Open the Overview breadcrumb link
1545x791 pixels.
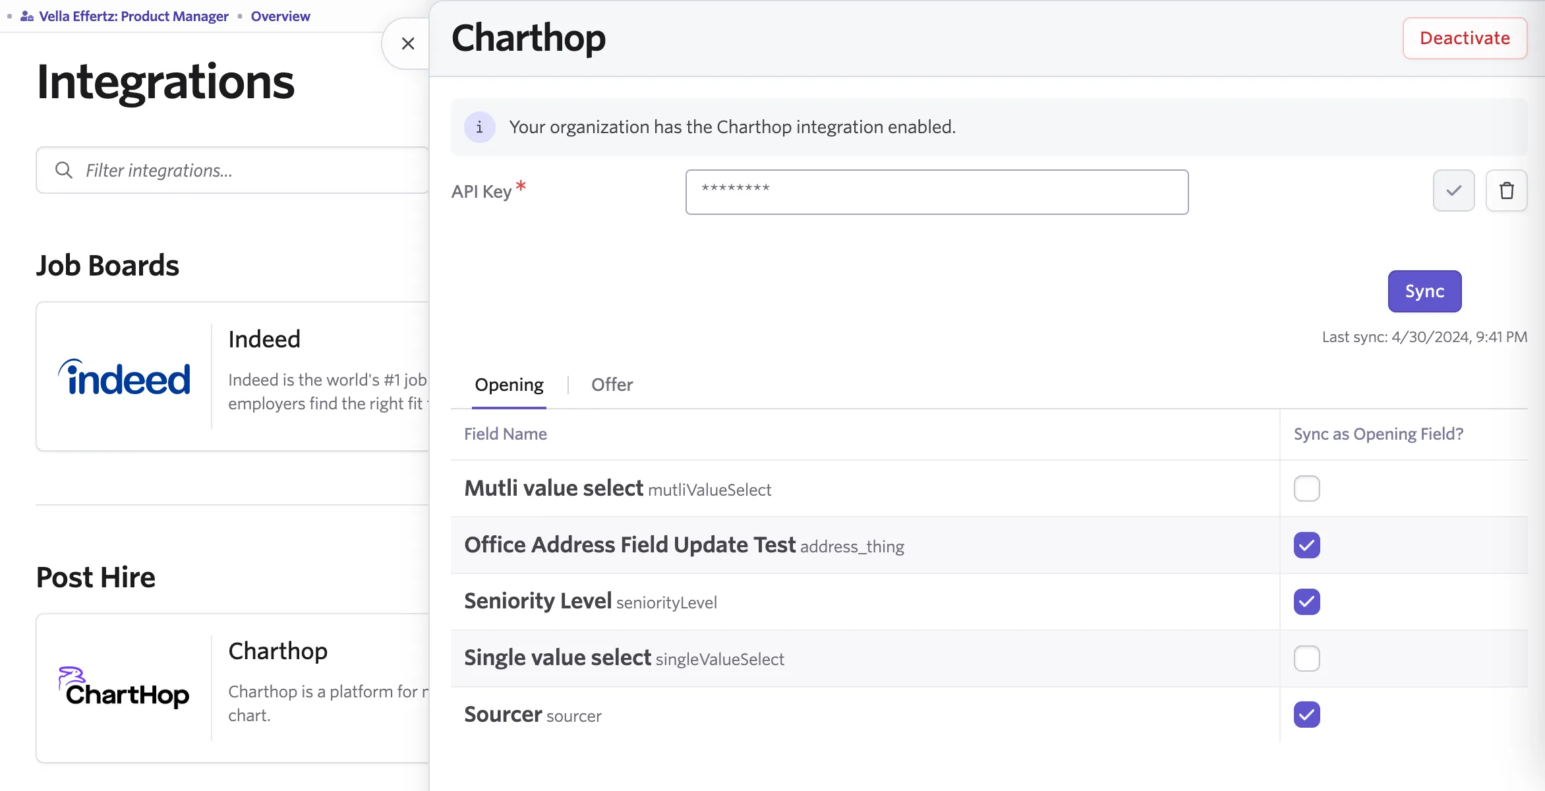click(x=280, y=16)
